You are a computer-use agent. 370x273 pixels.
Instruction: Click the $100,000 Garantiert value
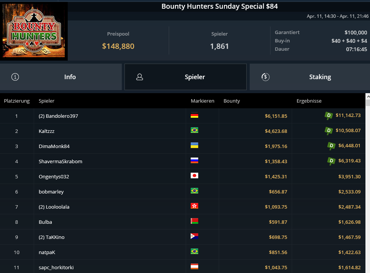click(x=356, y=32)
